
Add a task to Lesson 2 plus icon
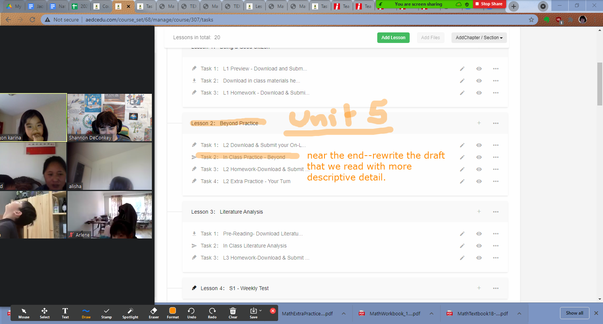[x=479, y=123]
